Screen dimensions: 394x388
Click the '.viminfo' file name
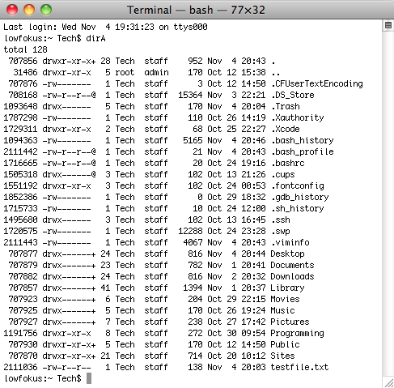(290, 242)
